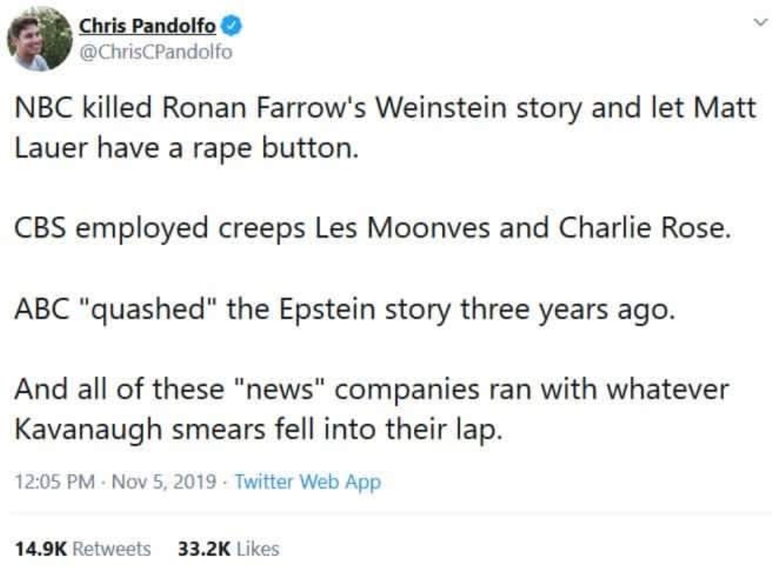Viewport: 782px width, 574px height.
Task: Open Chris Pandolfo's profile avatar photo
Action: [40, 39]
